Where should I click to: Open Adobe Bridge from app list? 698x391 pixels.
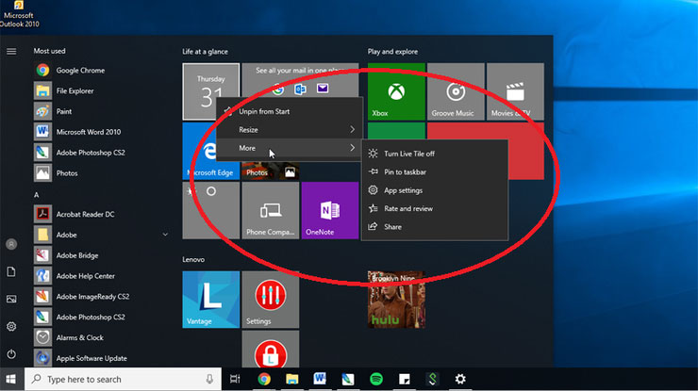77,255
